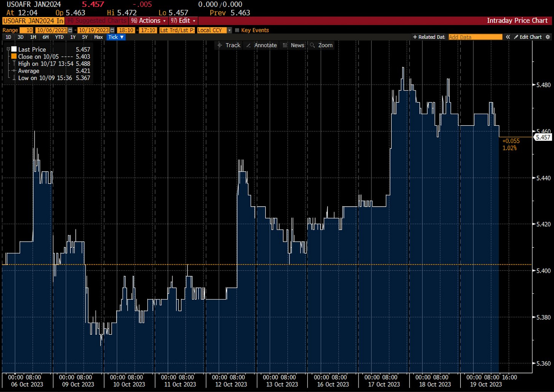Activate the Zoom magnifier tool
The image size is (554, 392).
point(322,45)
